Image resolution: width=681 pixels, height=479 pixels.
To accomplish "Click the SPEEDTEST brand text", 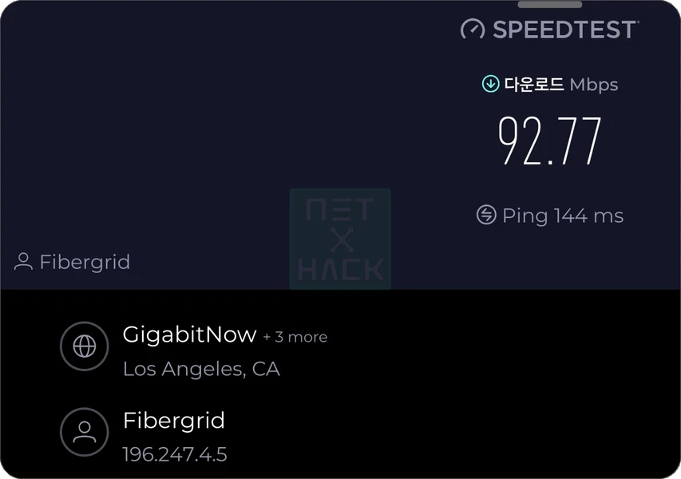I will [x=564, y=30].
